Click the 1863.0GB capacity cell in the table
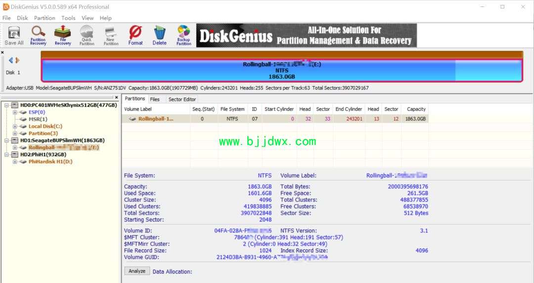The image size is (534, 283). (415, 119)
